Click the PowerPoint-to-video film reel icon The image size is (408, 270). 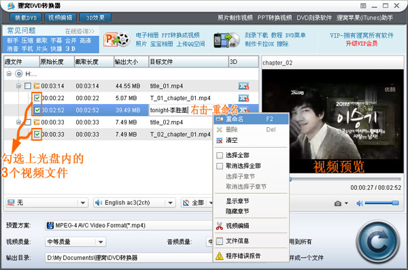pos(117,39)
